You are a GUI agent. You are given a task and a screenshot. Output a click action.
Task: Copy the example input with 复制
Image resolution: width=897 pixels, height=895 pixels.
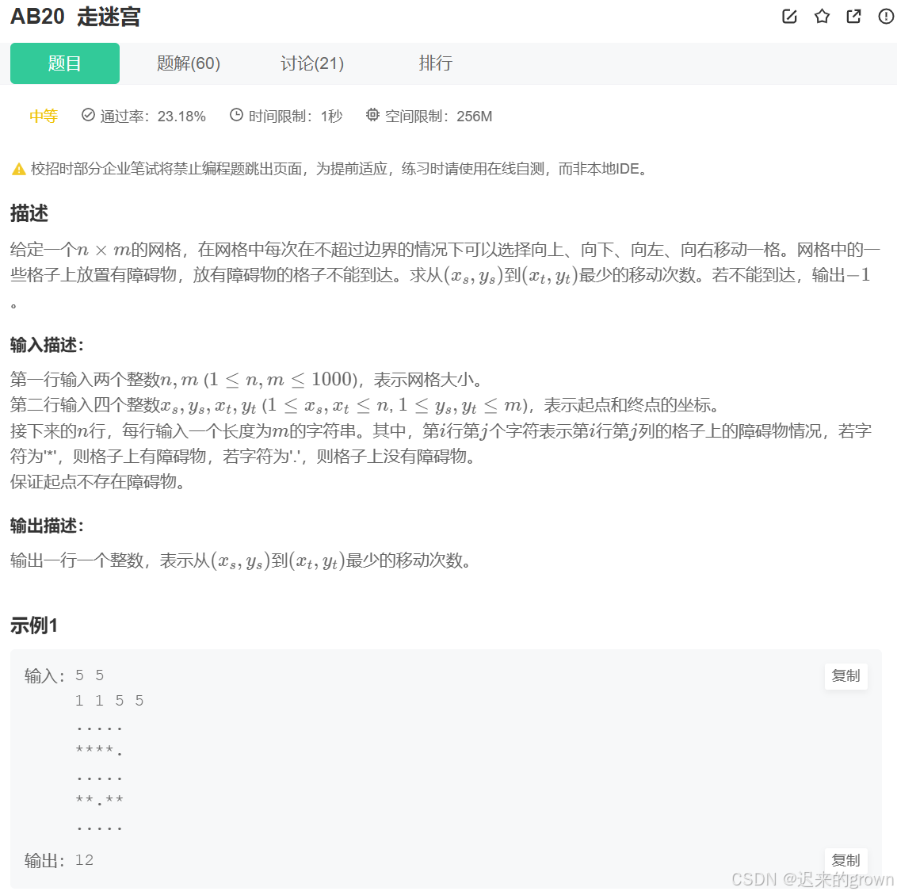[846, 676]
